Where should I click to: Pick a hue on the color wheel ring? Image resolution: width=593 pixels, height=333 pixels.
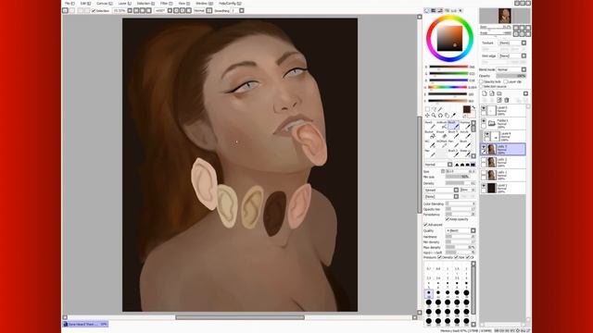pos(449,18)
